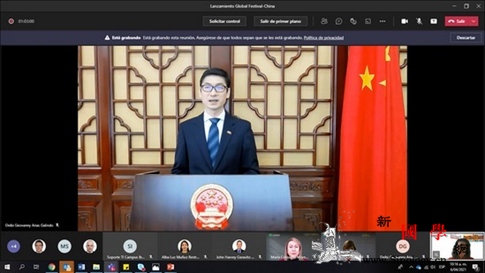
Task: Select Alba Luz Muñoz participant tile
Action: (184, 247)
